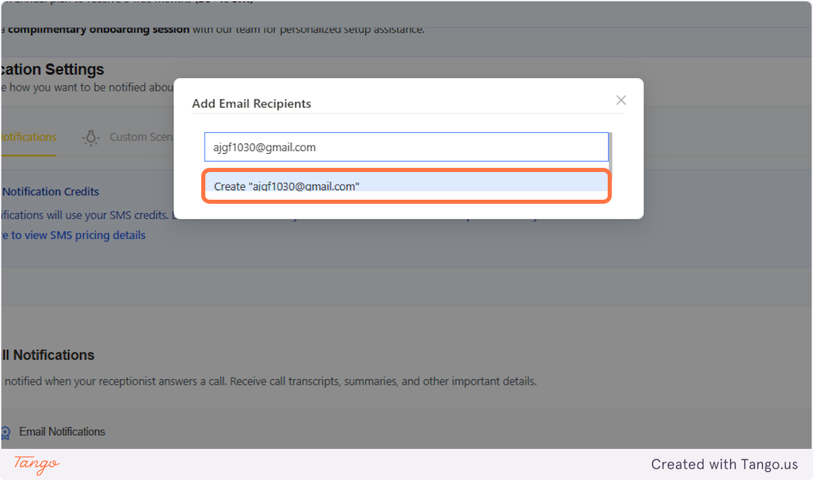Click the lightbulb icon on Custom Scenarios tab
This screenshot has height=480, width=813.
[91, 137]
